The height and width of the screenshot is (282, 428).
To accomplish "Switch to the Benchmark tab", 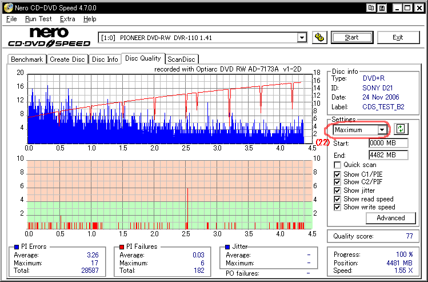I will point(27,59).
